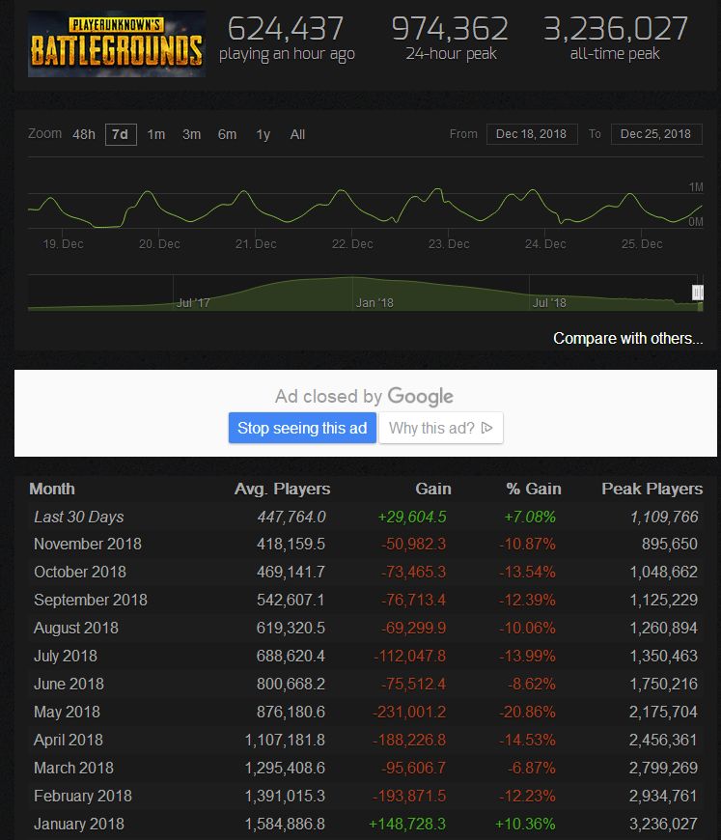Click the 22. Dec axis label
721x840 pixels.
[352, 244]
